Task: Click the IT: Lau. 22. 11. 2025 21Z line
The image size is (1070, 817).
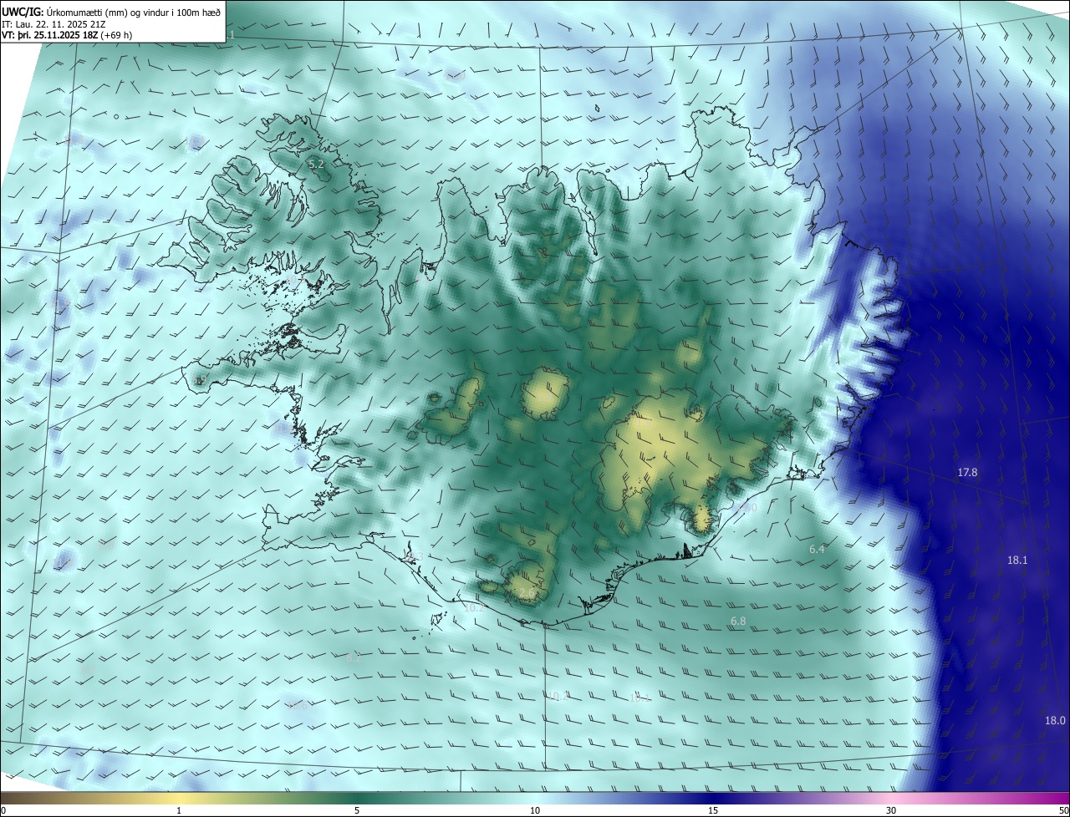Action: click(55, 23)
